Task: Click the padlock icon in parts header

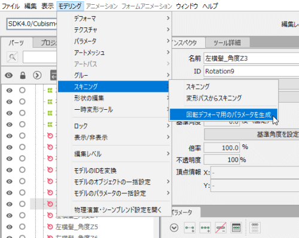Action: (23, 75)
